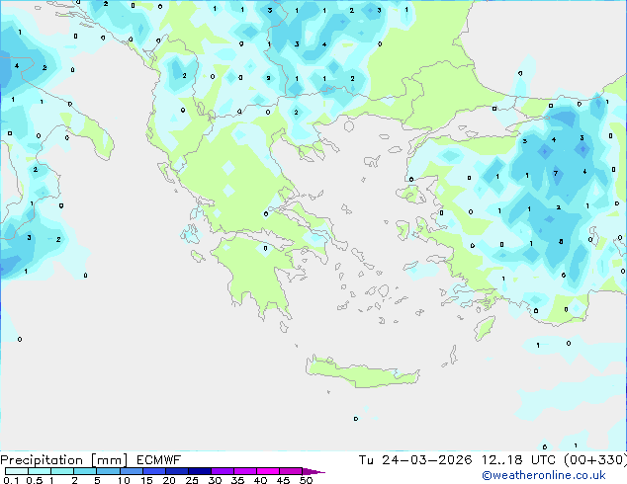Click the legend's over-50 arrow tip
Screen dimensions: 627x484
coord(313,471)
